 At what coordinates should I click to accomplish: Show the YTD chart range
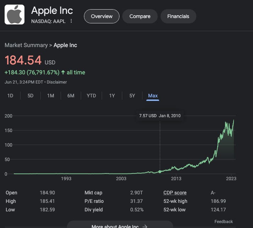91,96
